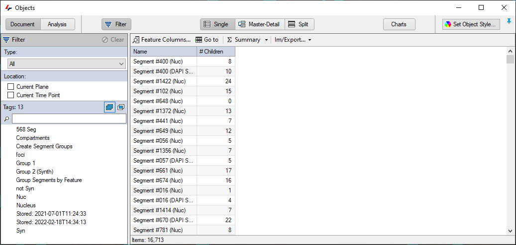Viewport: 516px width, 245px height.
Task: Sort by # Children column header
Action: point(216,52)
